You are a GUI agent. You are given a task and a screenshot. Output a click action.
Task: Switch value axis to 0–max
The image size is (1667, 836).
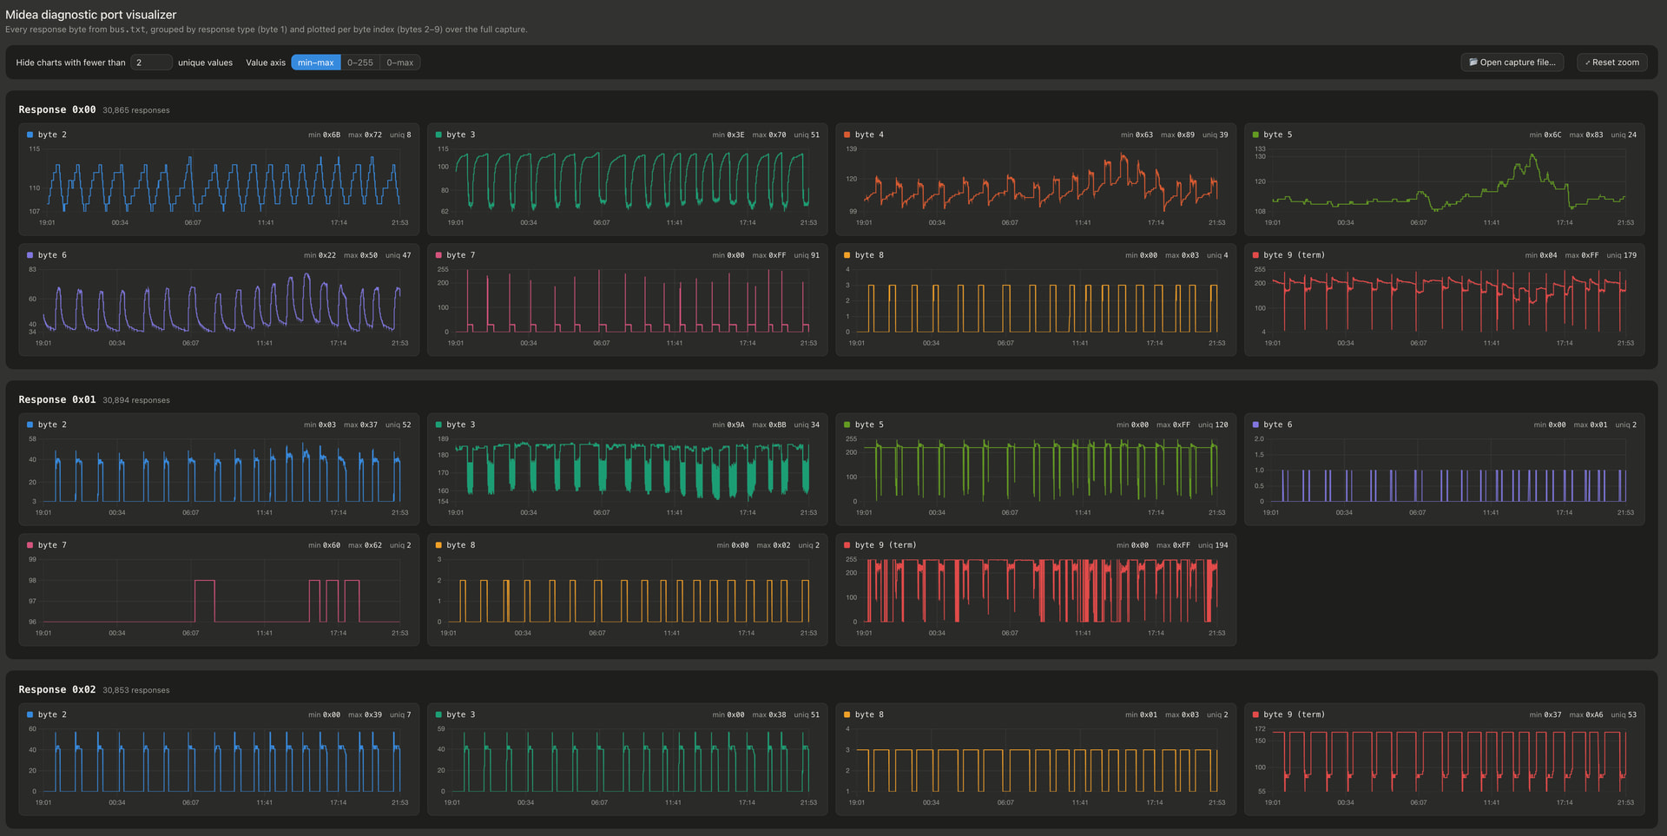[x=400, y=63]
